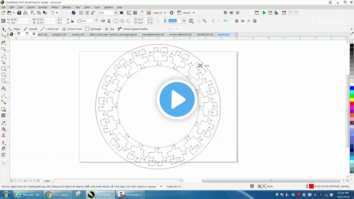The height and width of the screenshot is (199, 354).
Task: Select the Zoom tool in the toolbox
Action: 4,49
